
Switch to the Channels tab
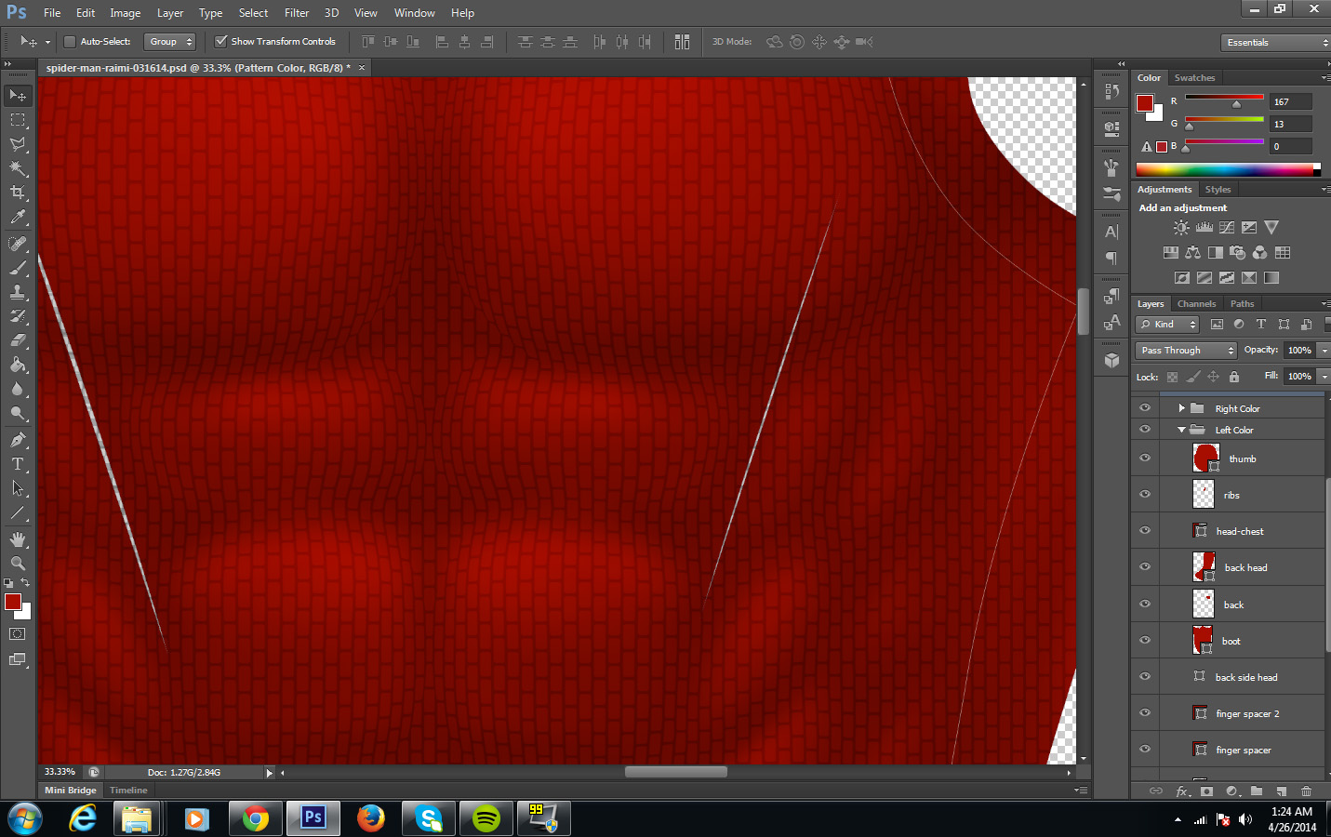point(1196,304)
